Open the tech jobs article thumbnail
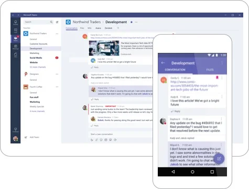 104,48
